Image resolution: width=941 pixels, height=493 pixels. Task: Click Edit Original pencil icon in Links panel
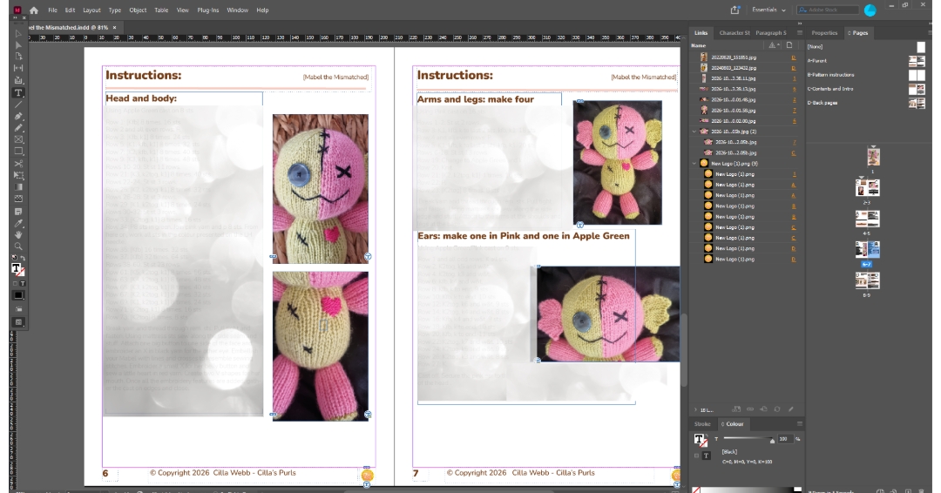coord(791,409)
